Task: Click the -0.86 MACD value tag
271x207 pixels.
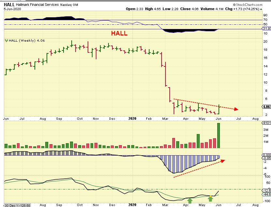Action: click(x=267, y=158)
